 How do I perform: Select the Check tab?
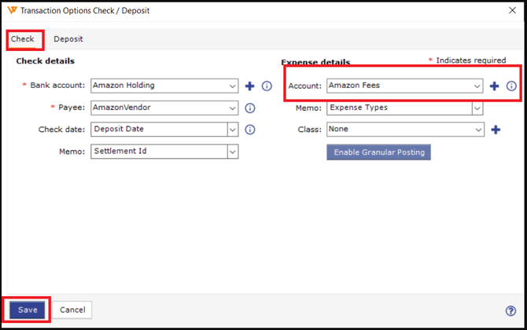[23, 39]
